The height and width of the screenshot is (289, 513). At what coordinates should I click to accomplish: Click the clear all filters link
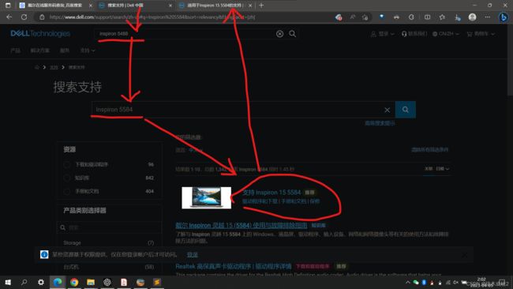430,149
